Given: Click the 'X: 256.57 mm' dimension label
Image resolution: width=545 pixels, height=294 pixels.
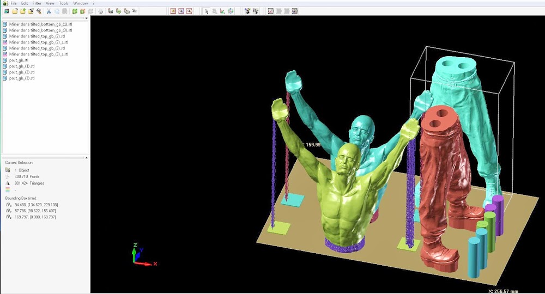Looking at the screenshot, I should pos(503,291).
